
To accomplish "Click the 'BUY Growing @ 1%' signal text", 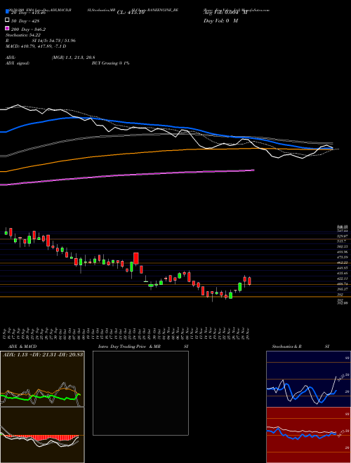I will click(110, 63).
